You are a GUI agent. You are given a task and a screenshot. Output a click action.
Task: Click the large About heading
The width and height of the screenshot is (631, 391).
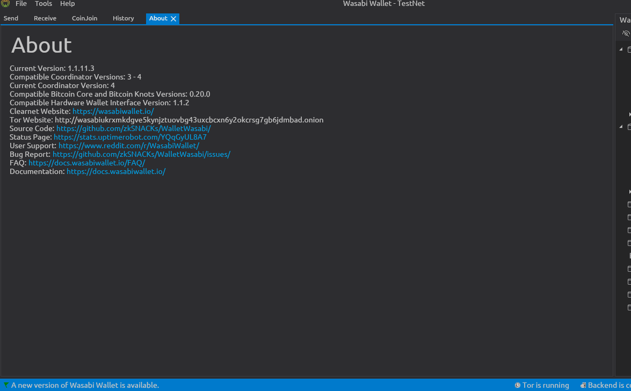41,45
